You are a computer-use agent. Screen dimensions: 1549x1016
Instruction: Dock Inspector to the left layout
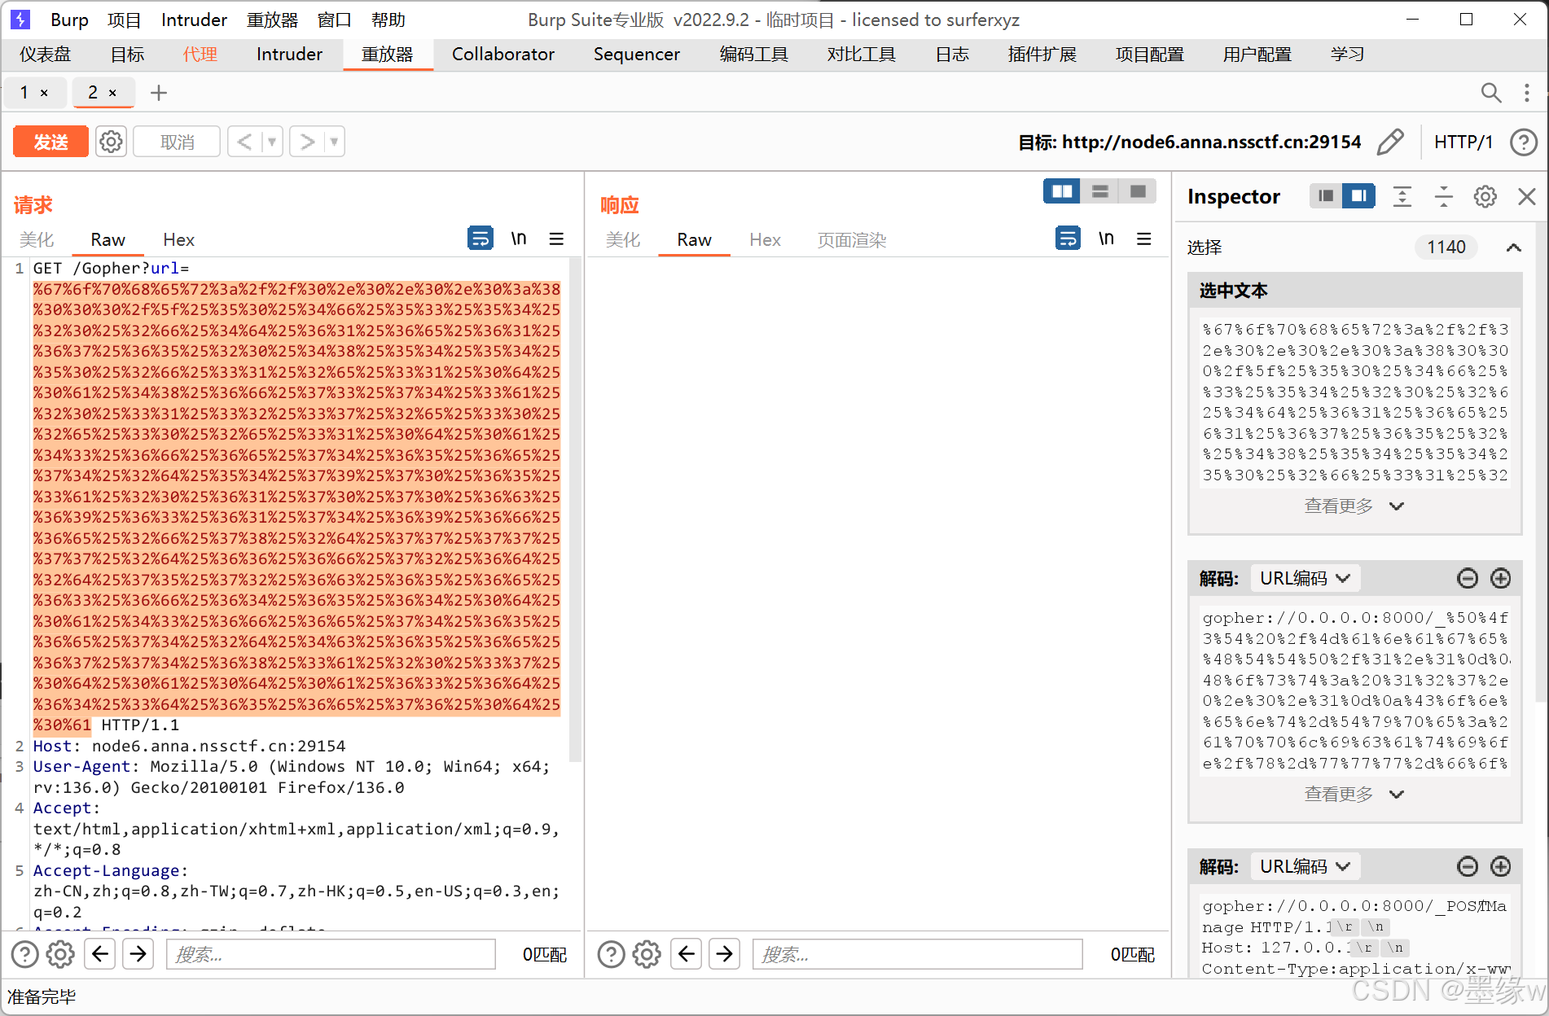[1326, 196]
